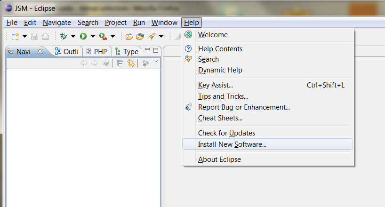Click the Navigator Back arrow icon
The height and width of the screenshot is (207, 385).
[x=84, y=63]
